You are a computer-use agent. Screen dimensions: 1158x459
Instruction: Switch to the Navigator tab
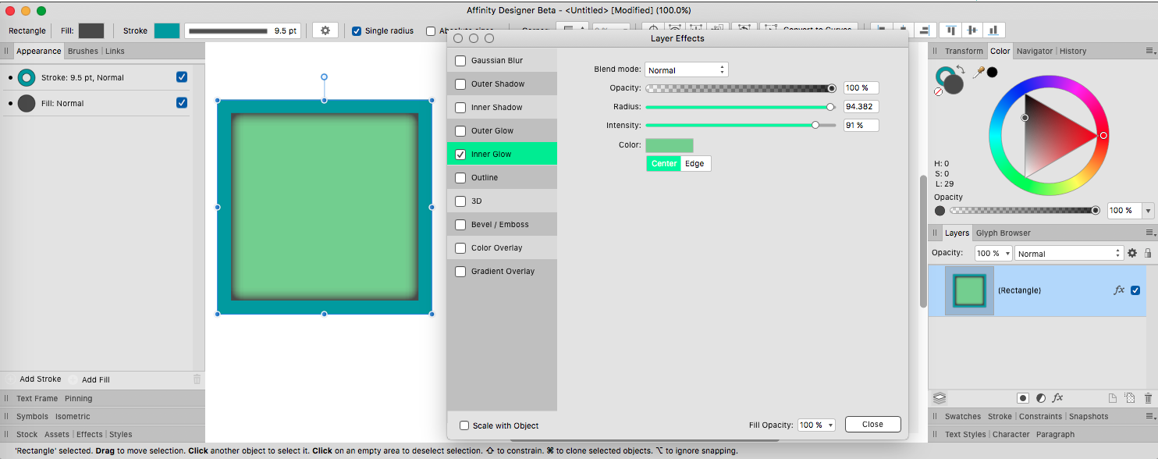[1035, 51]
